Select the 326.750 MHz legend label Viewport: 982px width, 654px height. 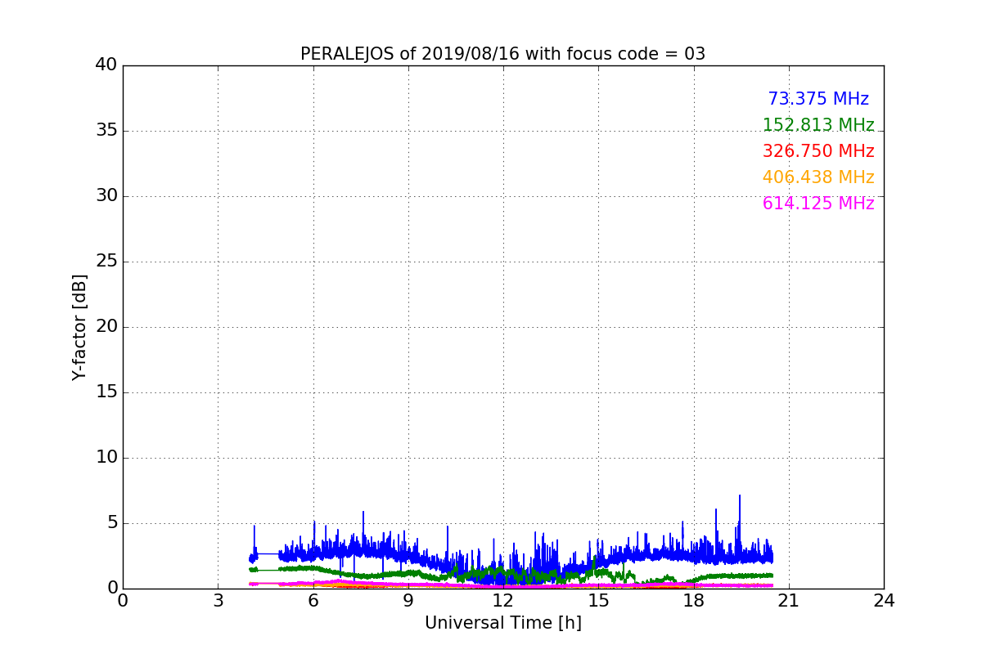coord(818,151)
